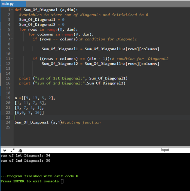
Task: Click the '[6,0, 7, 10]]' row
Action: 29,112
